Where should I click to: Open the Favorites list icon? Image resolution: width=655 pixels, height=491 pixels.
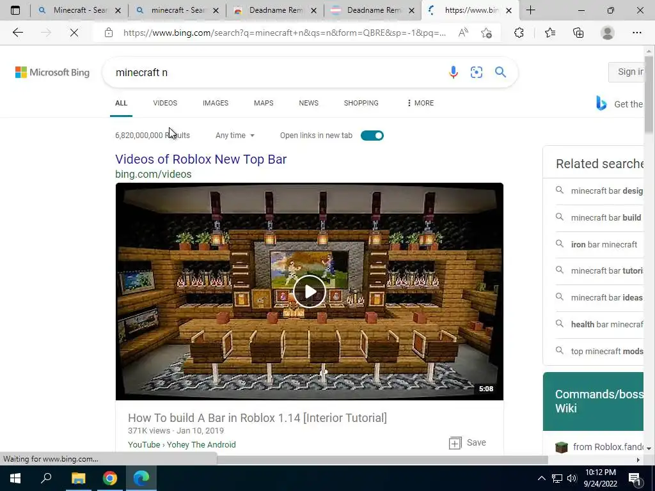pyautogui.click(x=550, y=33)
